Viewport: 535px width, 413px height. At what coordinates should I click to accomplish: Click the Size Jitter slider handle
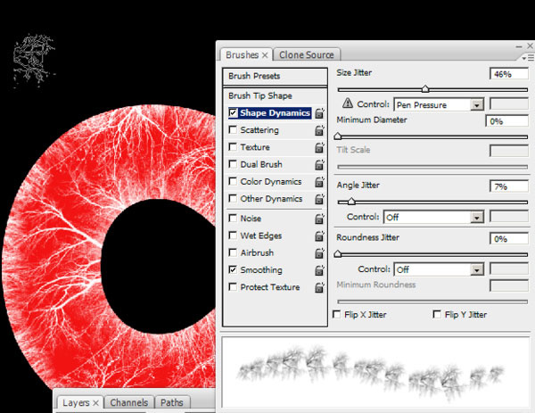coord(424,88)
